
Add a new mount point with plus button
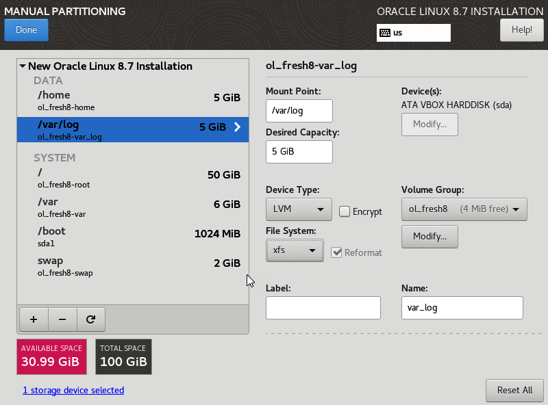[34, 319]
